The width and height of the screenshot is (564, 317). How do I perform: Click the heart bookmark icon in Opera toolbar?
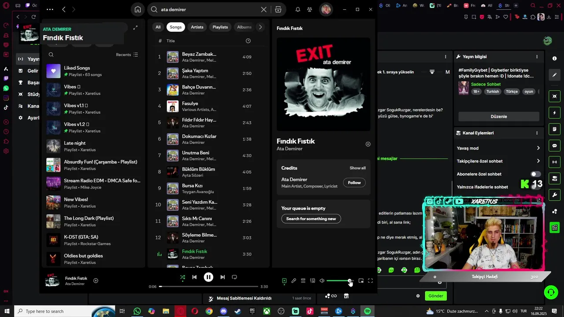[505, 17]
